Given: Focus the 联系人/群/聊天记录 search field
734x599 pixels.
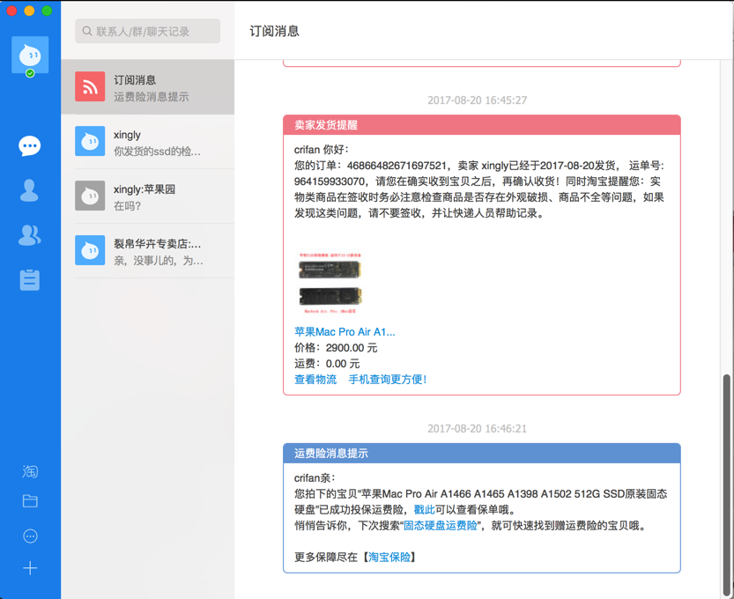Looking at the screenshot, I should pos(147,32).
